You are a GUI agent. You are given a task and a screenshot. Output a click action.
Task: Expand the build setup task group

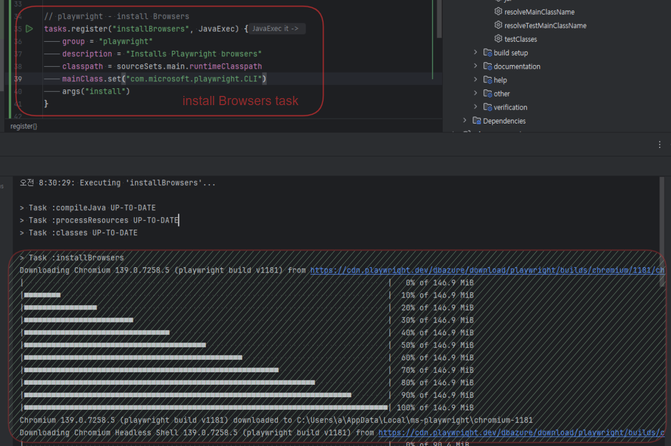[x=475, y=53]
